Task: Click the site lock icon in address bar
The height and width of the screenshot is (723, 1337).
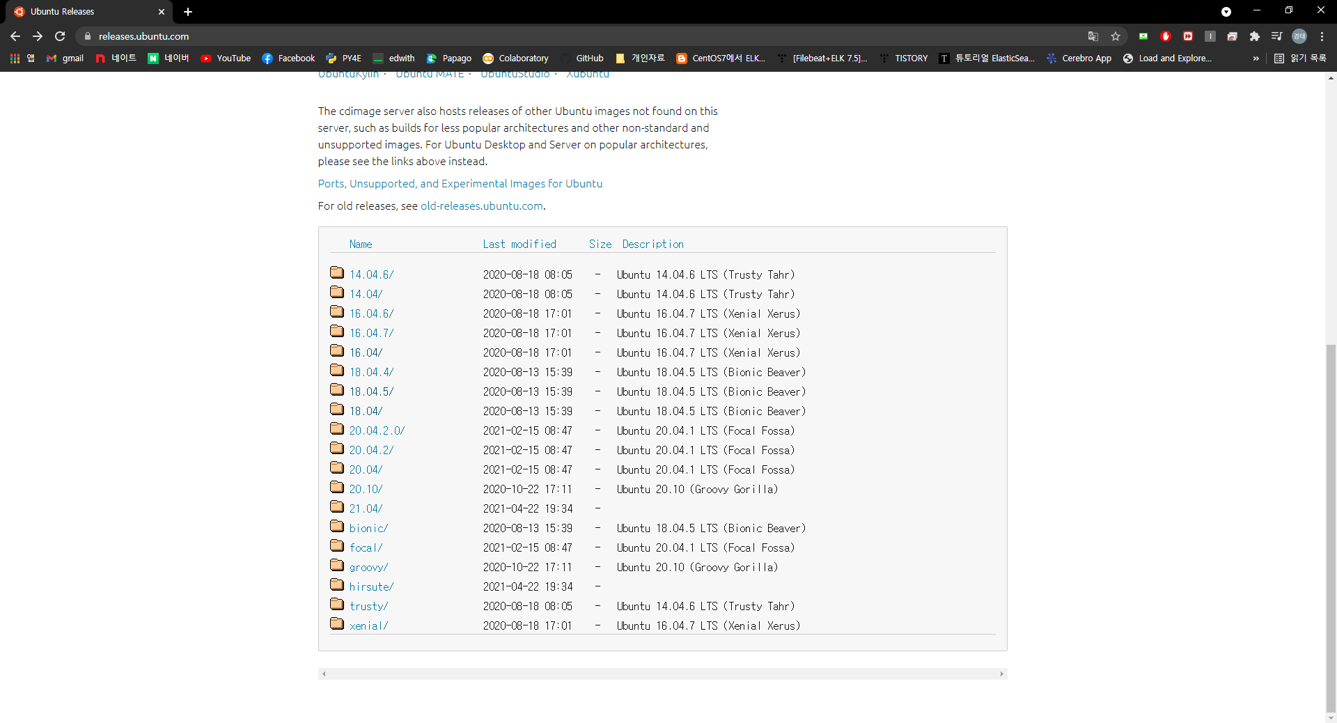Action: point(88,36)
